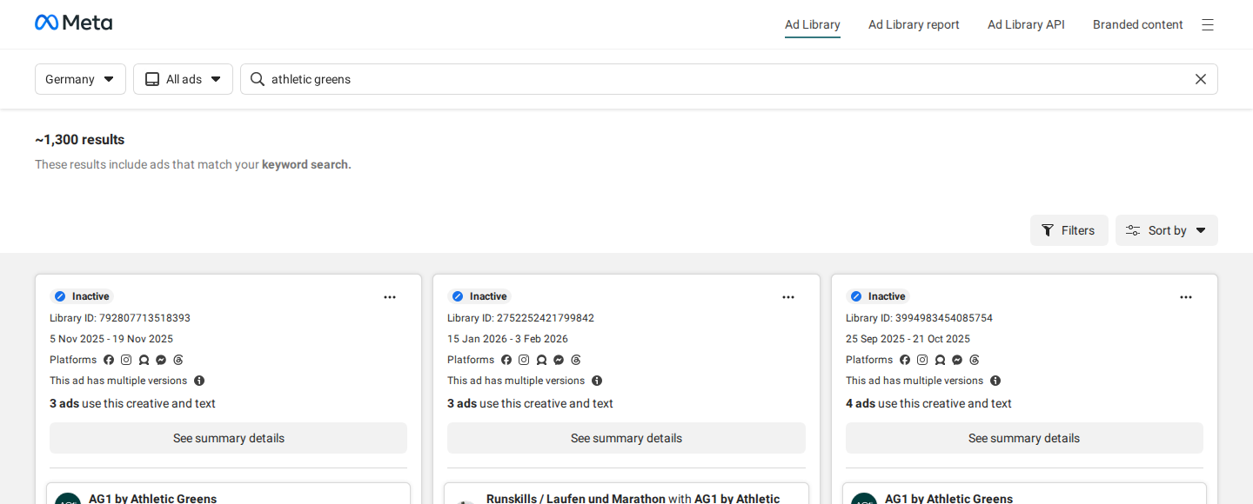The width and height of the screenshot is (1253, 504).
Task: Open the All ads category dropdown
Action: click(183, 79)
